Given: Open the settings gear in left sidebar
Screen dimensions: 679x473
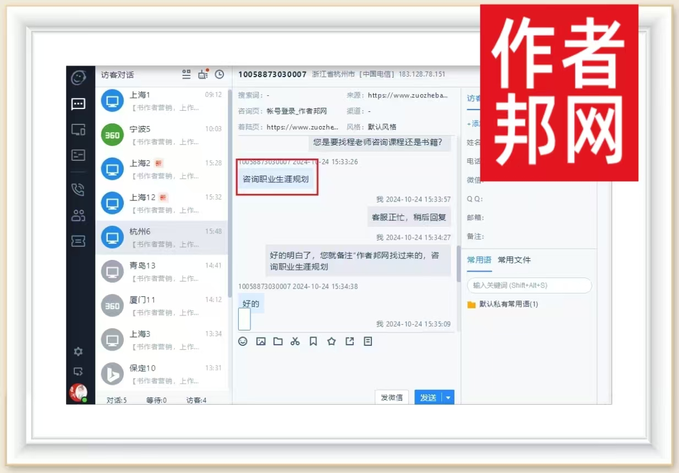Looking at the screenshot, I should 78,351.
